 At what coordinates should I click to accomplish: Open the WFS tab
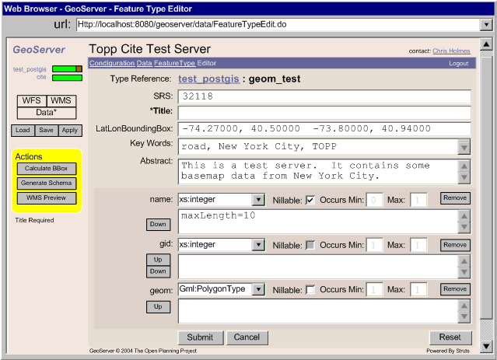[32, 101]
